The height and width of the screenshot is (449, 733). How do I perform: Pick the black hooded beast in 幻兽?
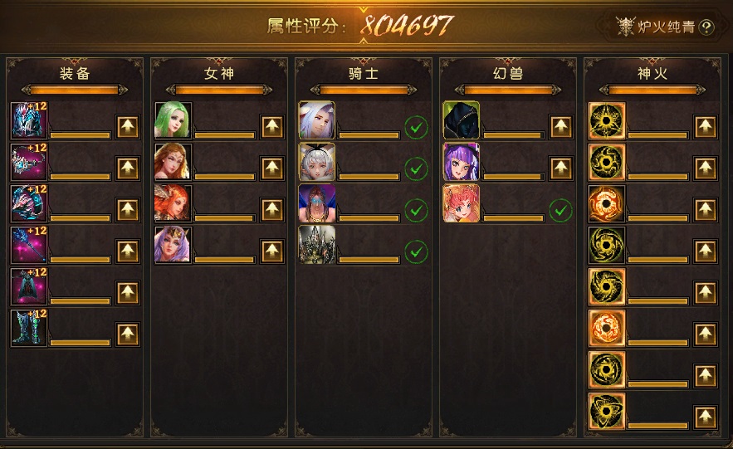click(462, 120)
